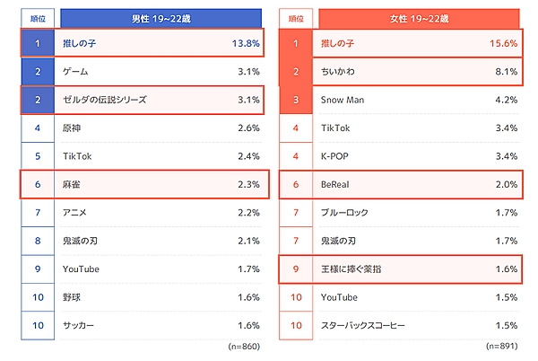Click the female column 順位 header
This screenshot has width=538, height=361.
(297, 17)
